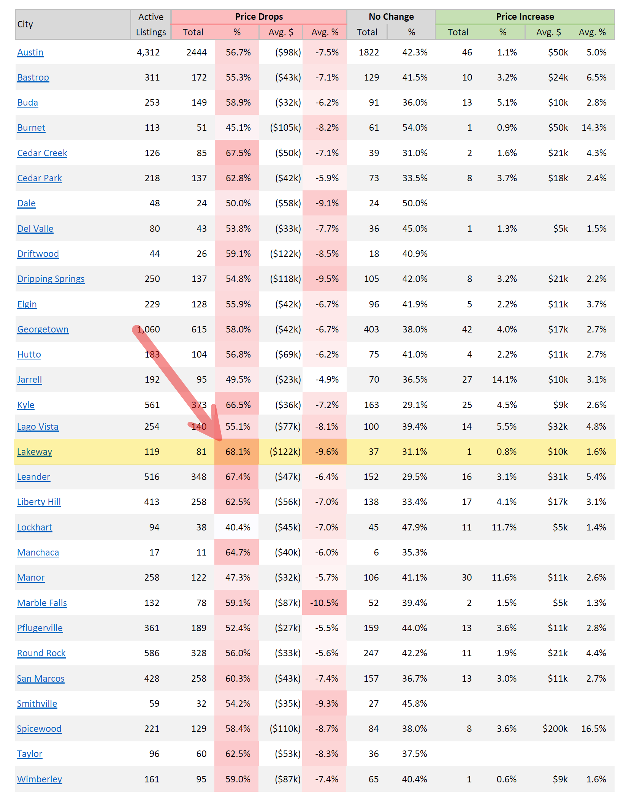
Task: Open the highlighted Lakeway link
Action: click(x=35, y=452)
